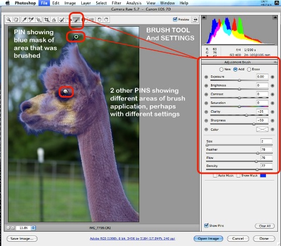This screenshot has width=281, height=246.
Task: Open the Image menu
Action: (70, 3)
